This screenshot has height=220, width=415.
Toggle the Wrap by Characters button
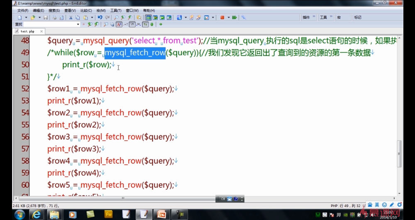point(155,17)
